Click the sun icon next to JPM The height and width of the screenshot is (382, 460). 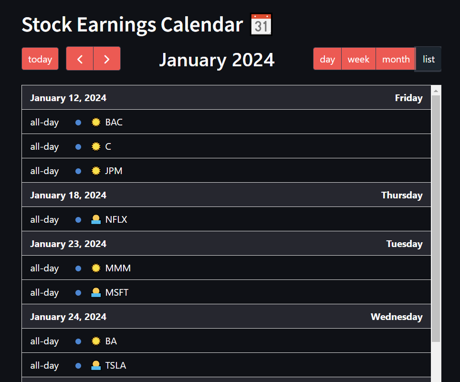[x=96, y=171]
